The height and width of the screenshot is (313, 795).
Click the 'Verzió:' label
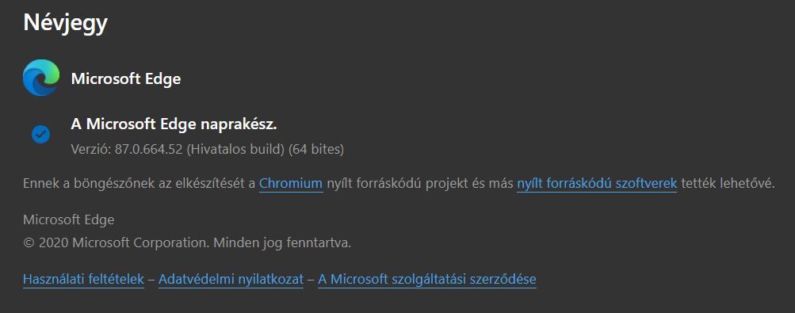[91, 150]
